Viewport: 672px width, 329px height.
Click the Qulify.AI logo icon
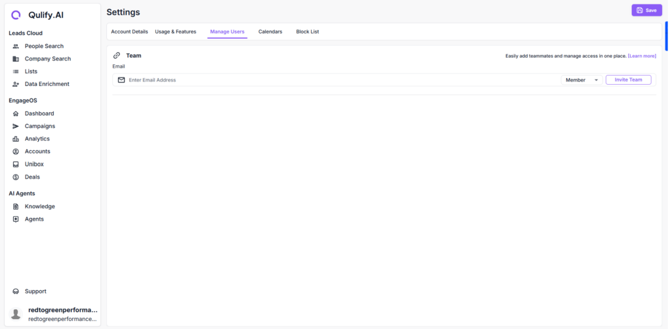(16, 15)
